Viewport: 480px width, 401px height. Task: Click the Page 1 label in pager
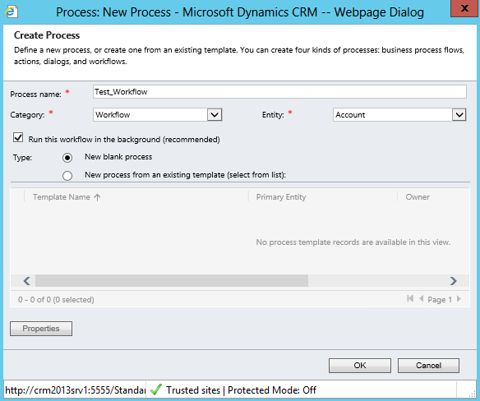point(440,299)
